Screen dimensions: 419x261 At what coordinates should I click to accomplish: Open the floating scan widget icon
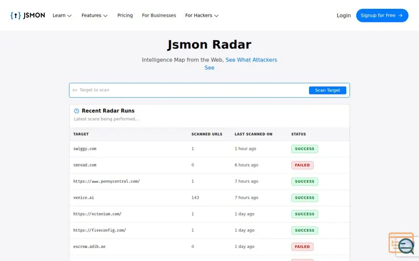pyautogui.click(x=402, y=243)
